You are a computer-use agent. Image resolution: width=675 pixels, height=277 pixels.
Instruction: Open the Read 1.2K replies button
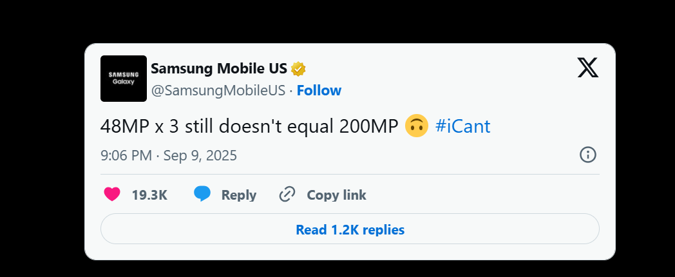[350, 229]
